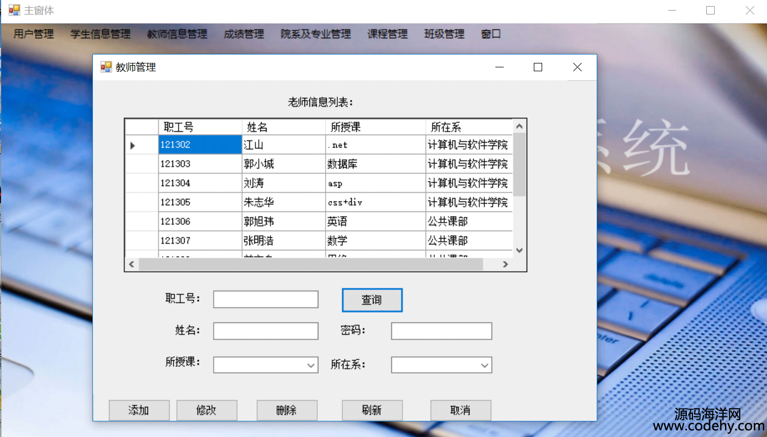Viewport: 767px width, 437px height.
Task: Open the 成绩管理 menu
Action: pos(244,34)
